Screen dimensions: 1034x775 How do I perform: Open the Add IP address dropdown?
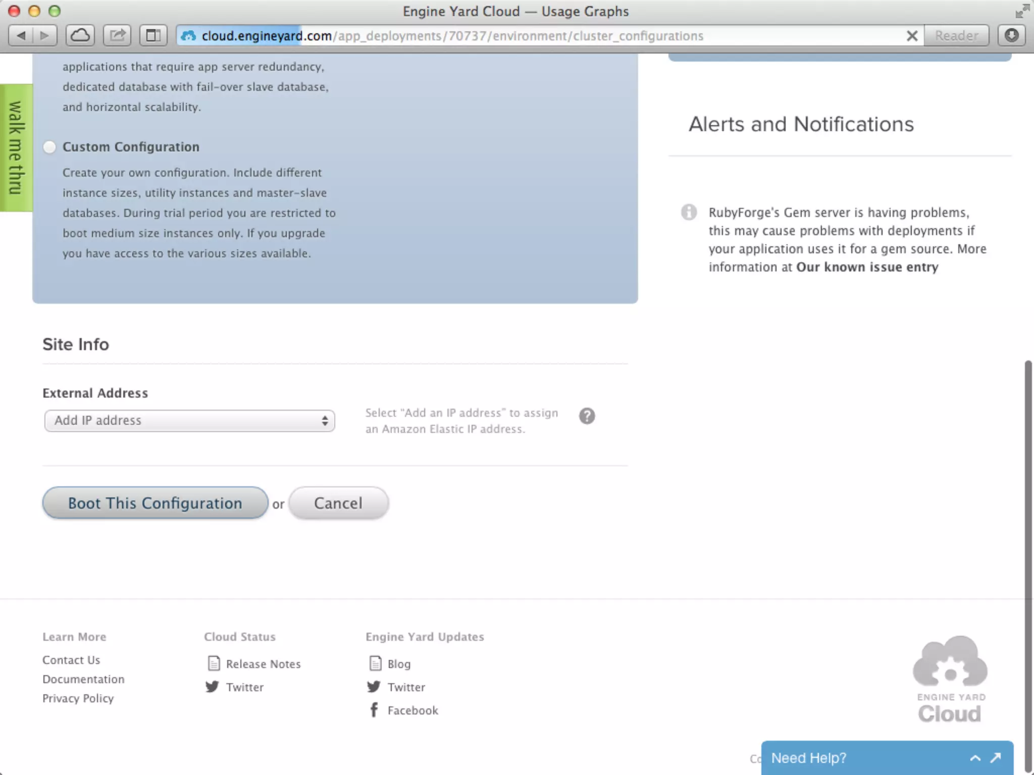coord(189,421)
